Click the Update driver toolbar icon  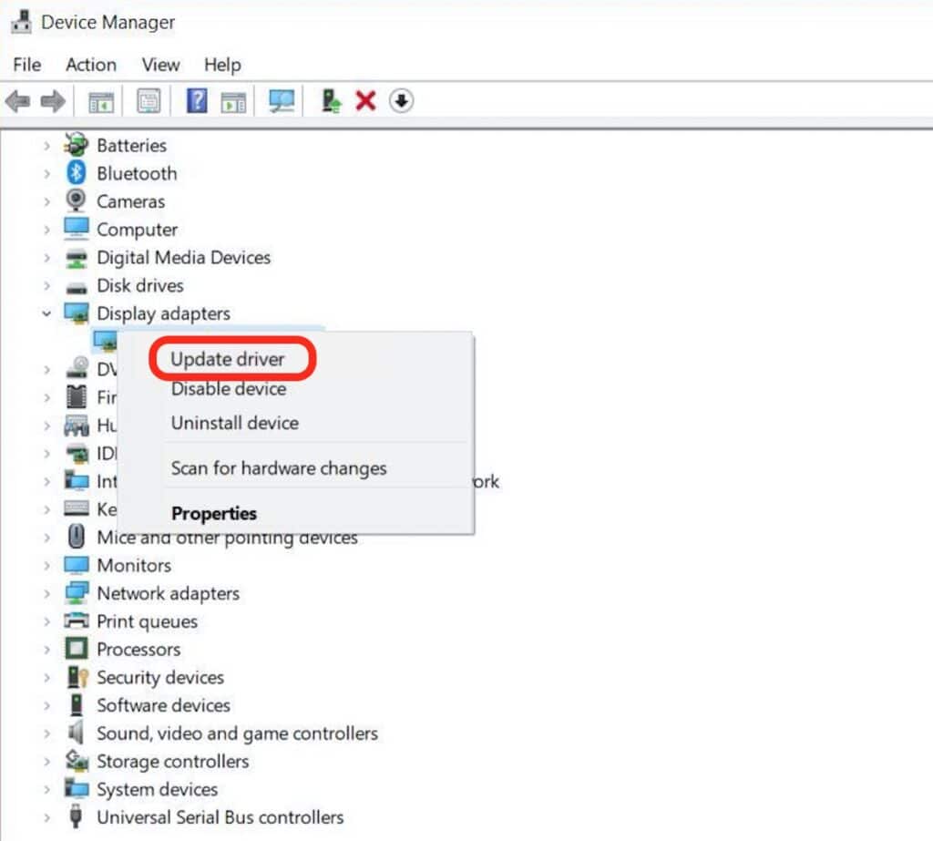[x=330, y=100]
